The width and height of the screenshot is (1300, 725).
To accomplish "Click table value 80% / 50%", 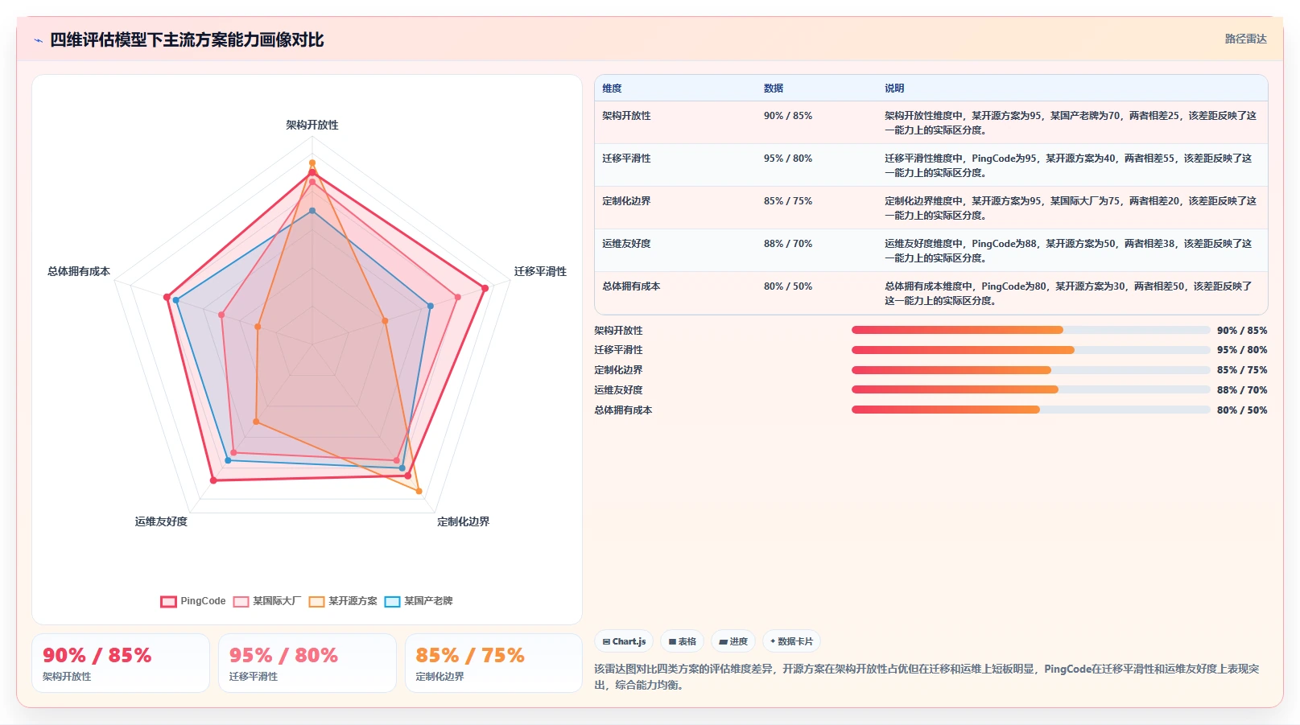I will [788, 286].
